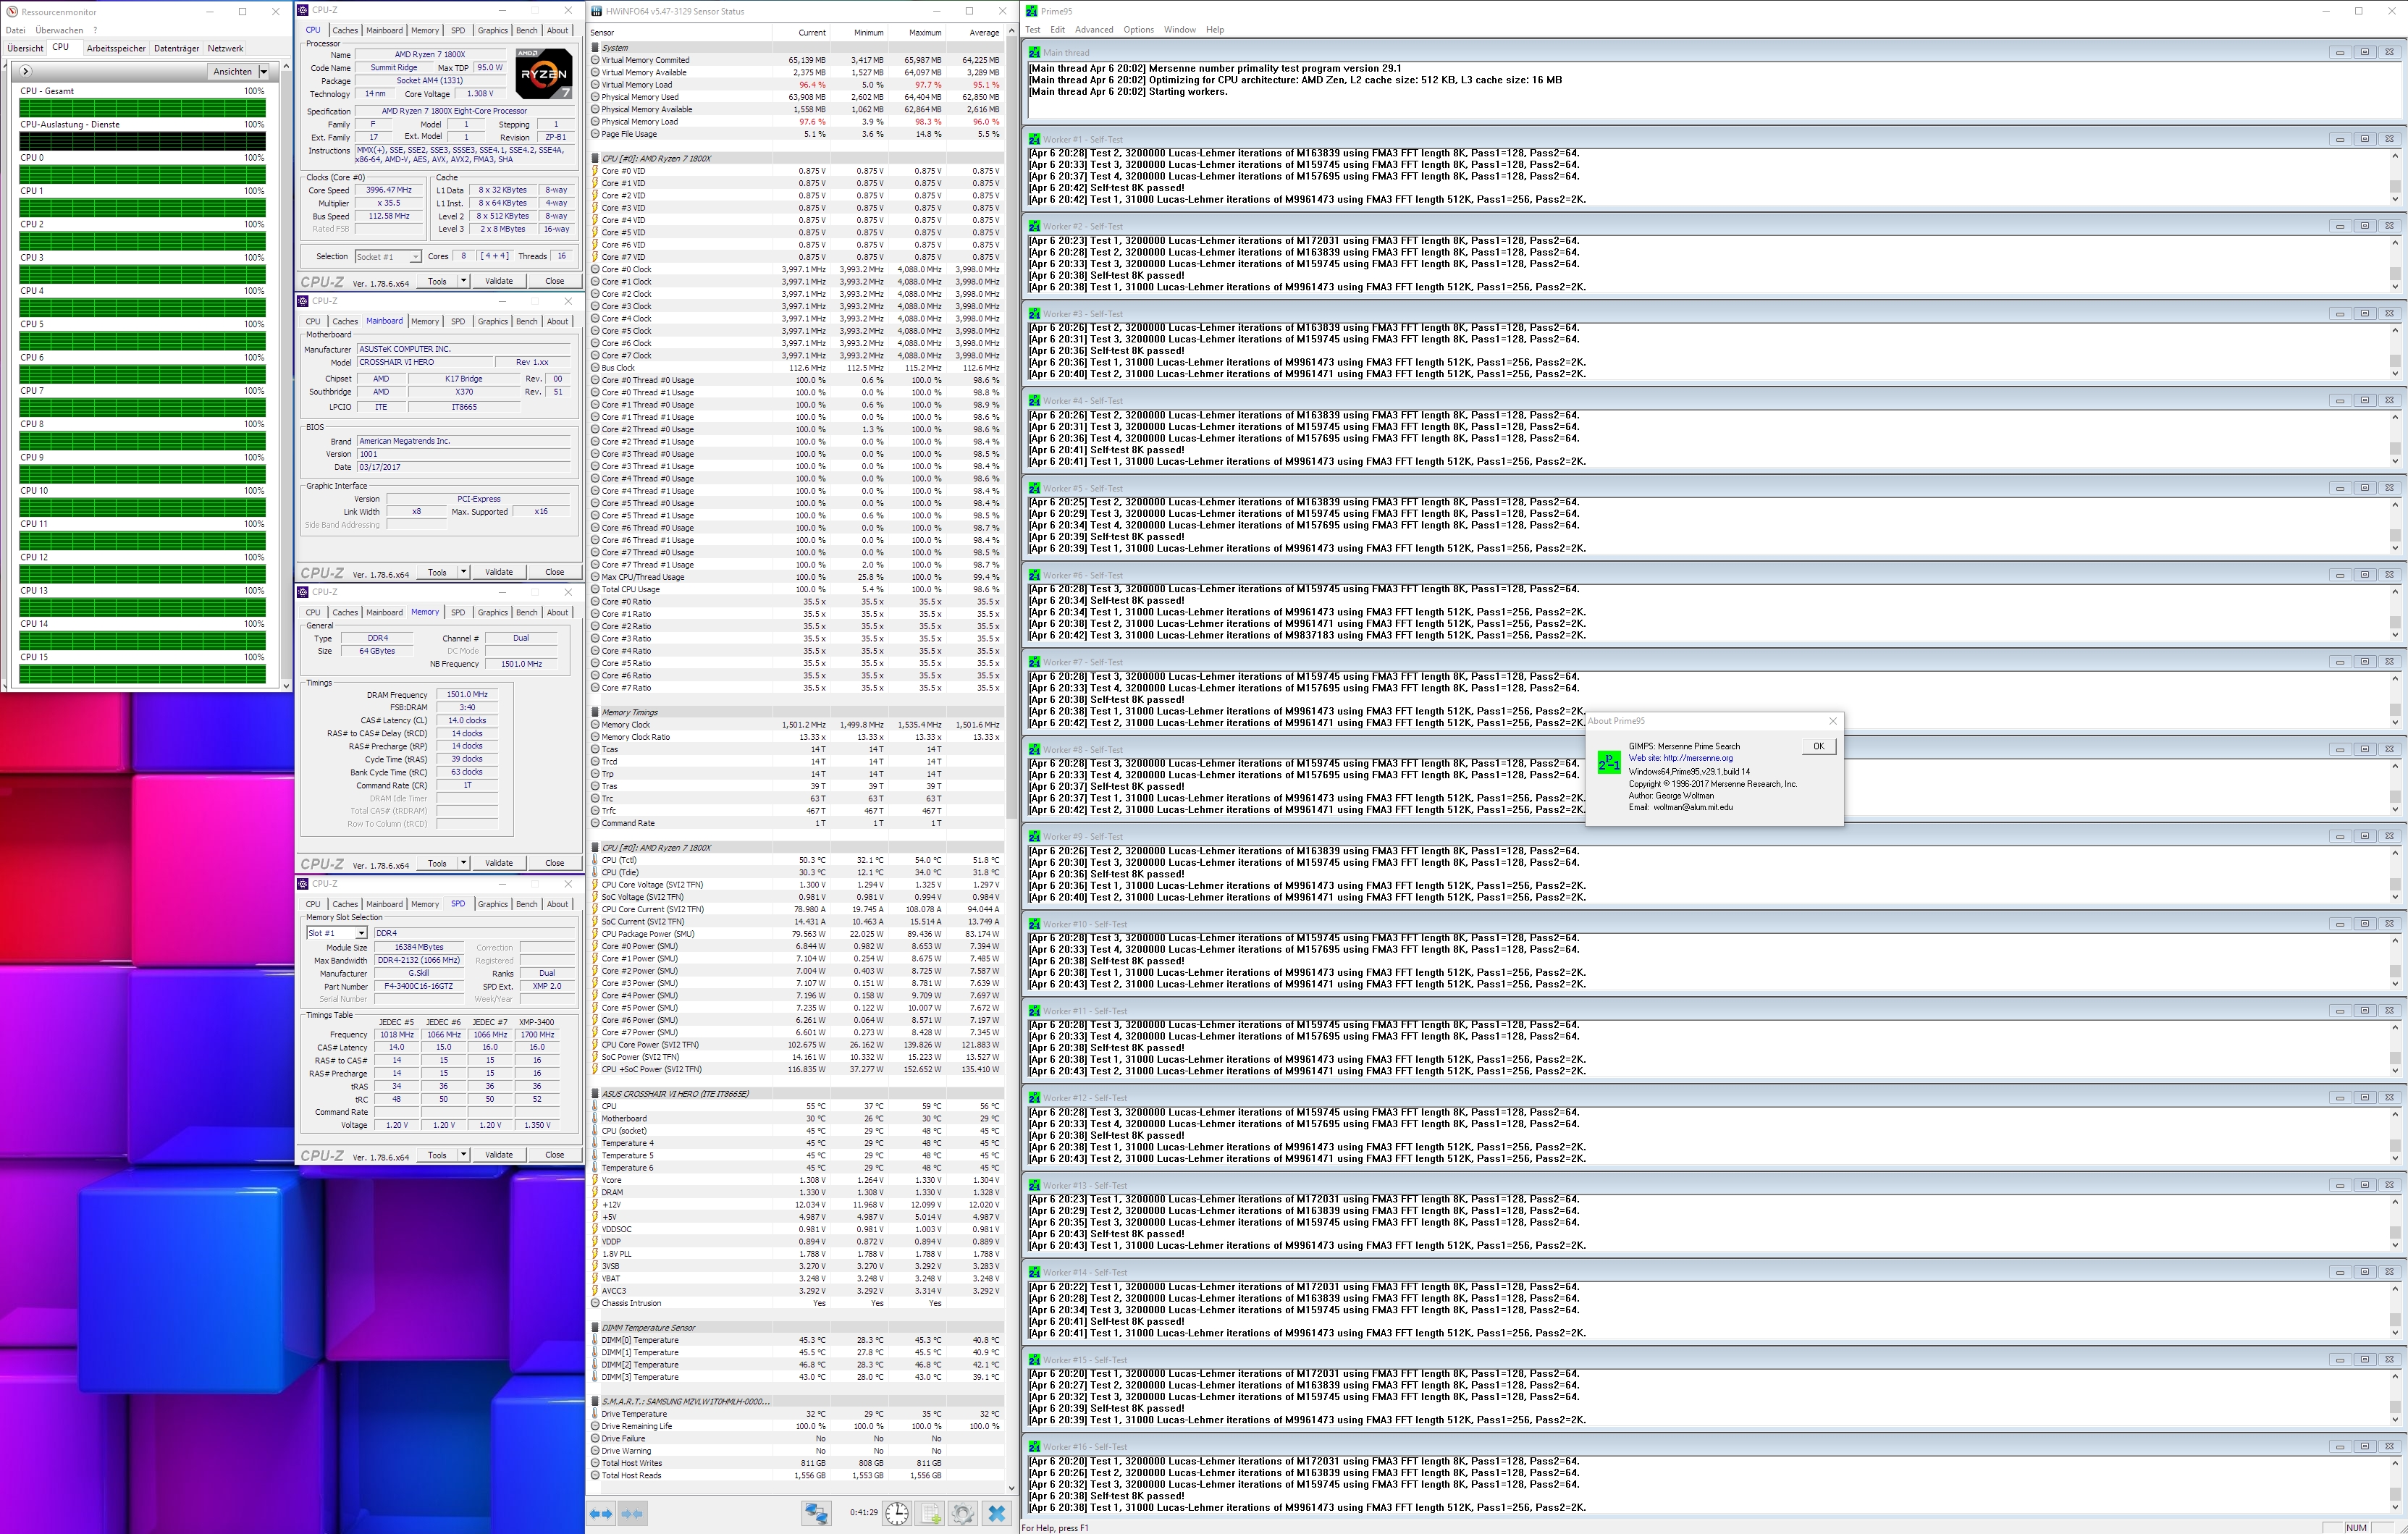
Task: Click OK in About Prime95 dialog
Action: pyautogui.click(x=1818, y=746)
